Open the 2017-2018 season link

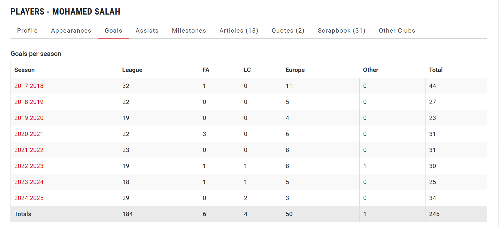click(29, 86)
